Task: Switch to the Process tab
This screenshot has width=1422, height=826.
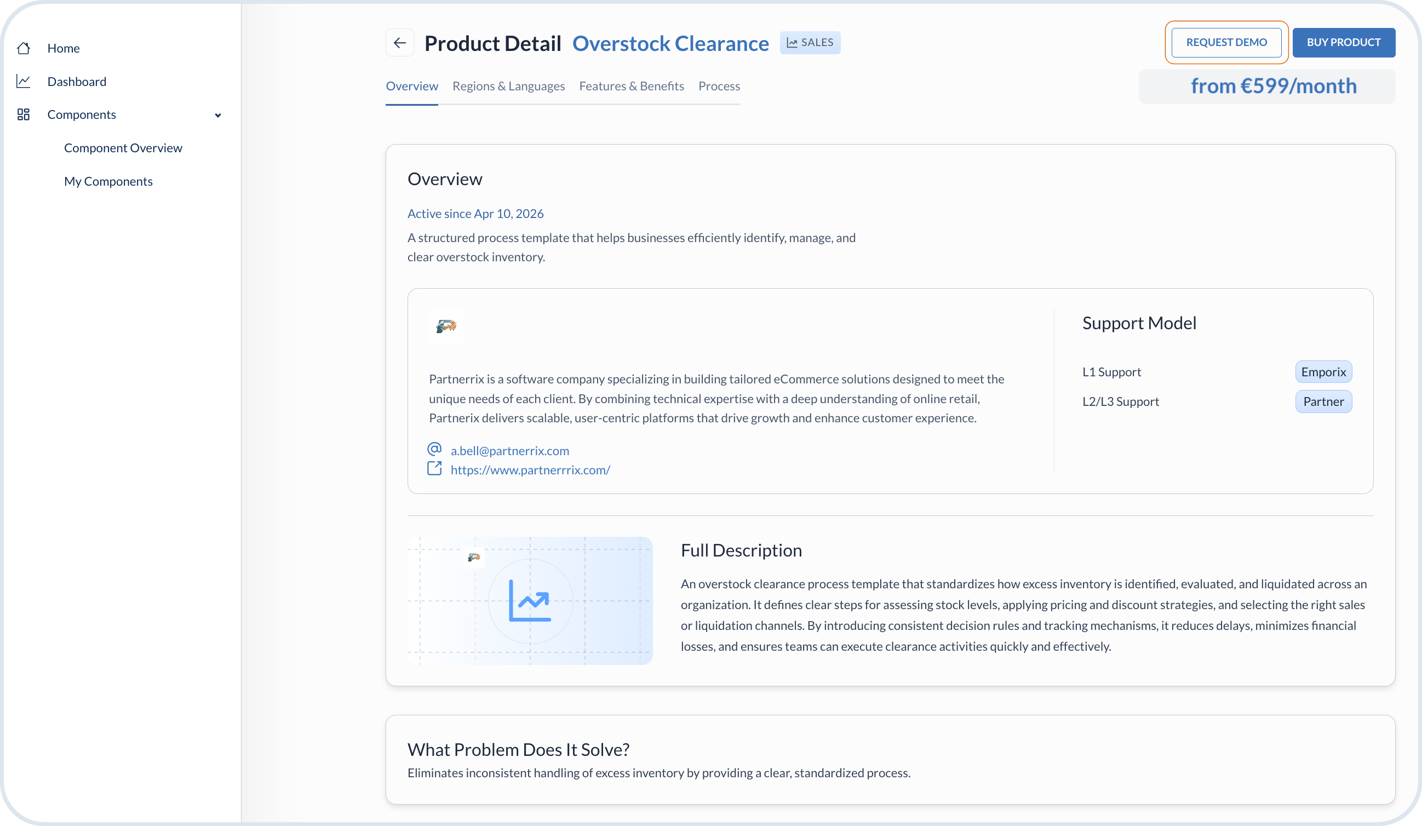Action: tap(719, 86)
